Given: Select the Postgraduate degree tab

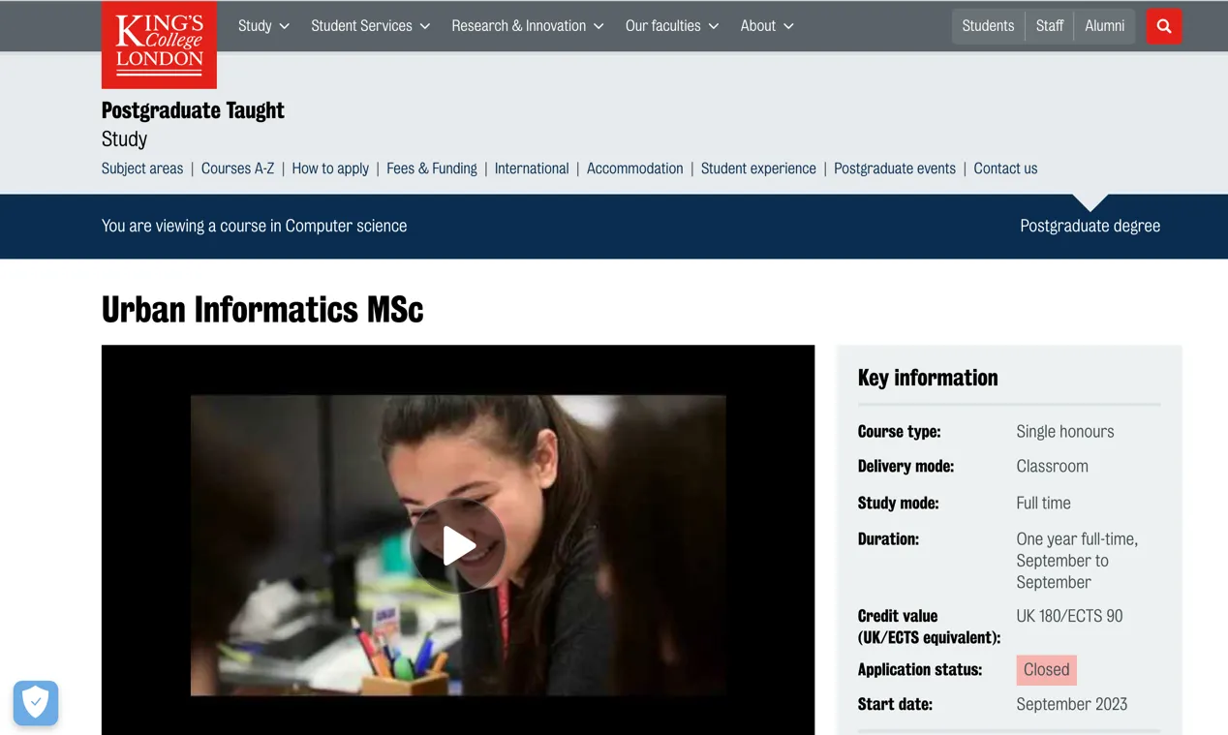Looking at the screenshot, I should pos(1090,226).
